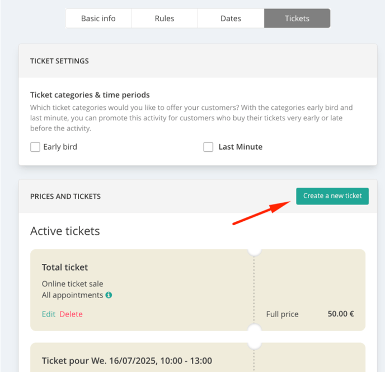385x372 pixels.
Task: Select the Total ticket title
Action: point(65,267)
